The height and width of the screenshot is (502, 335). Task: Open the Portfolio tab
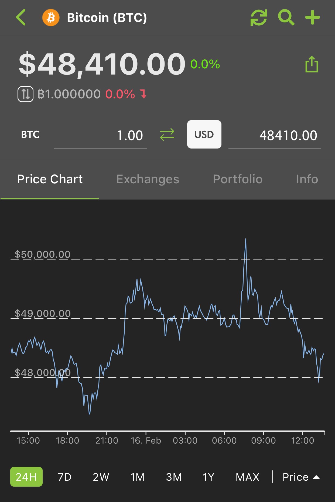click(x=238, y=179)
